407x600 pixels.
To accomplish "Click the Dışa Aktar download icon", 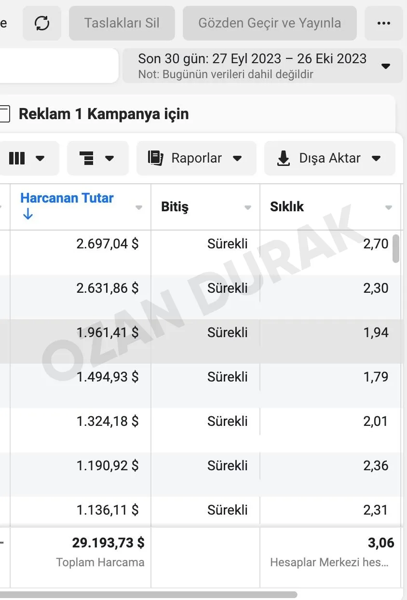I will click(x=284, y=158).
